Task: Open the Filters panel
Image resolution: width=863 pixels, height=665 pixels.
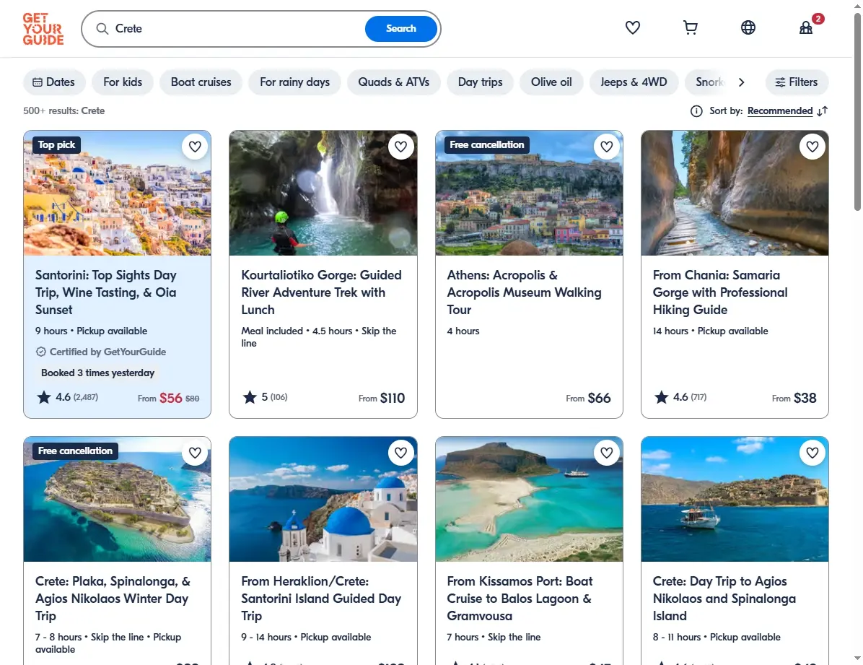Action: point(797,82)
